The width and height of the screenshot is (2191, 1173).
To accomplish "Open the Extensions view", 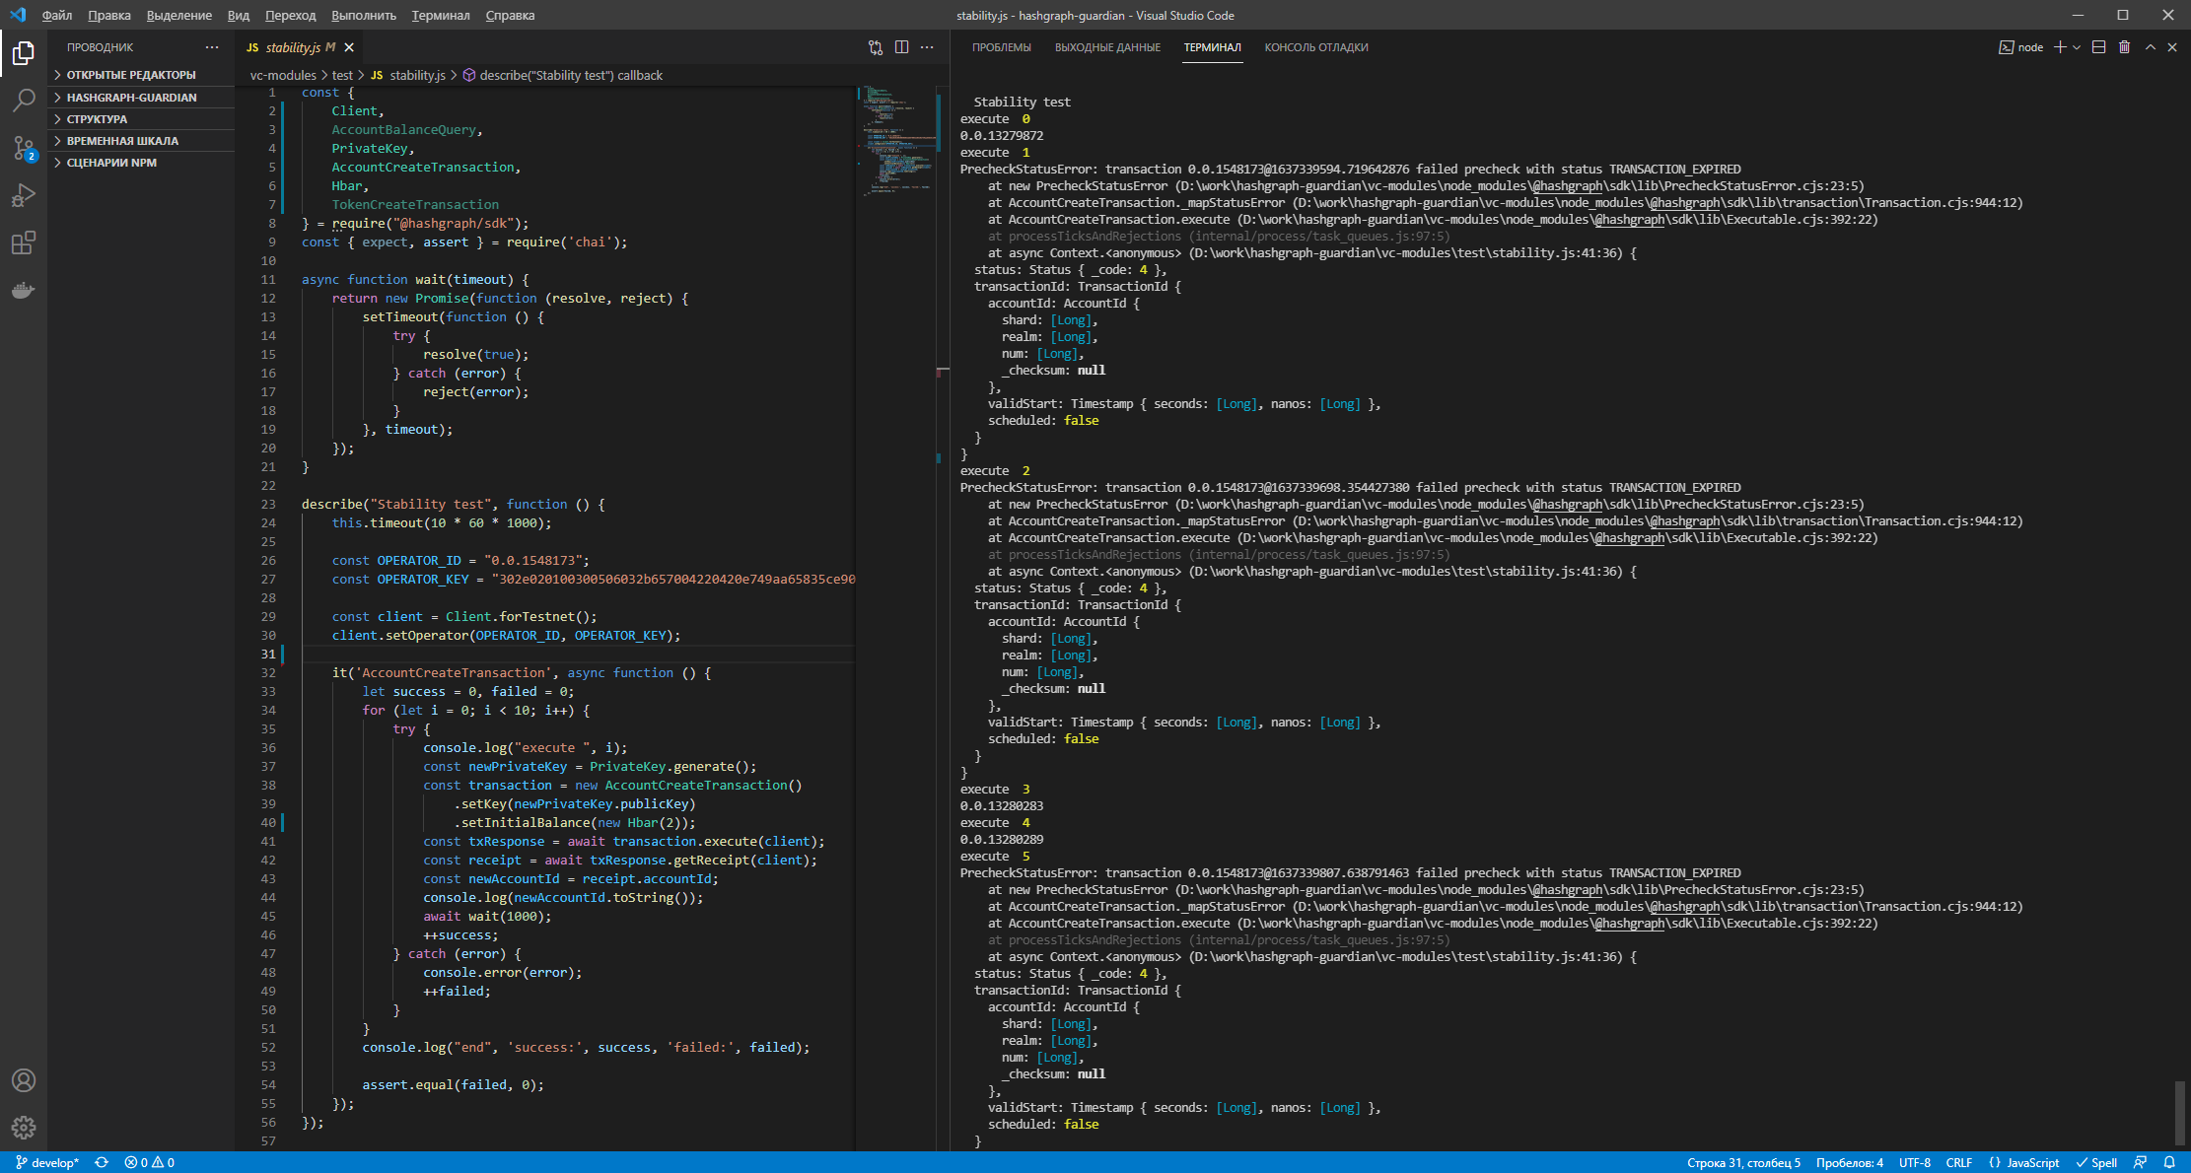I will 24,243.
